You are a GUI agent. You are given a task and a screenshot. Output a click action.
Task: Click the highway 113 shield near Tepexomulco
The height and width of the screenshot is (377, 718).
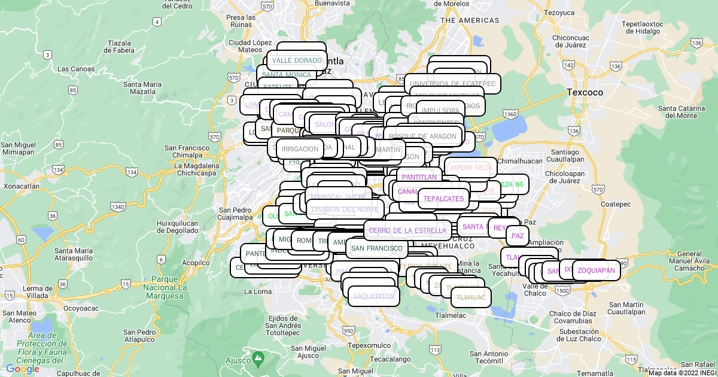(x=435, y=349)
